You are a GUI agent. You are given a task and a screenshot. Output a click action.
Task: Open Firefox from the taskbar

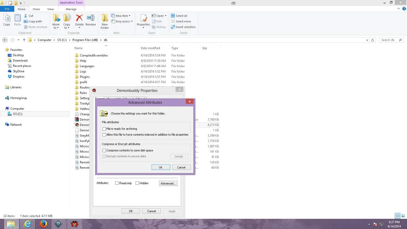tap(43, 224)
